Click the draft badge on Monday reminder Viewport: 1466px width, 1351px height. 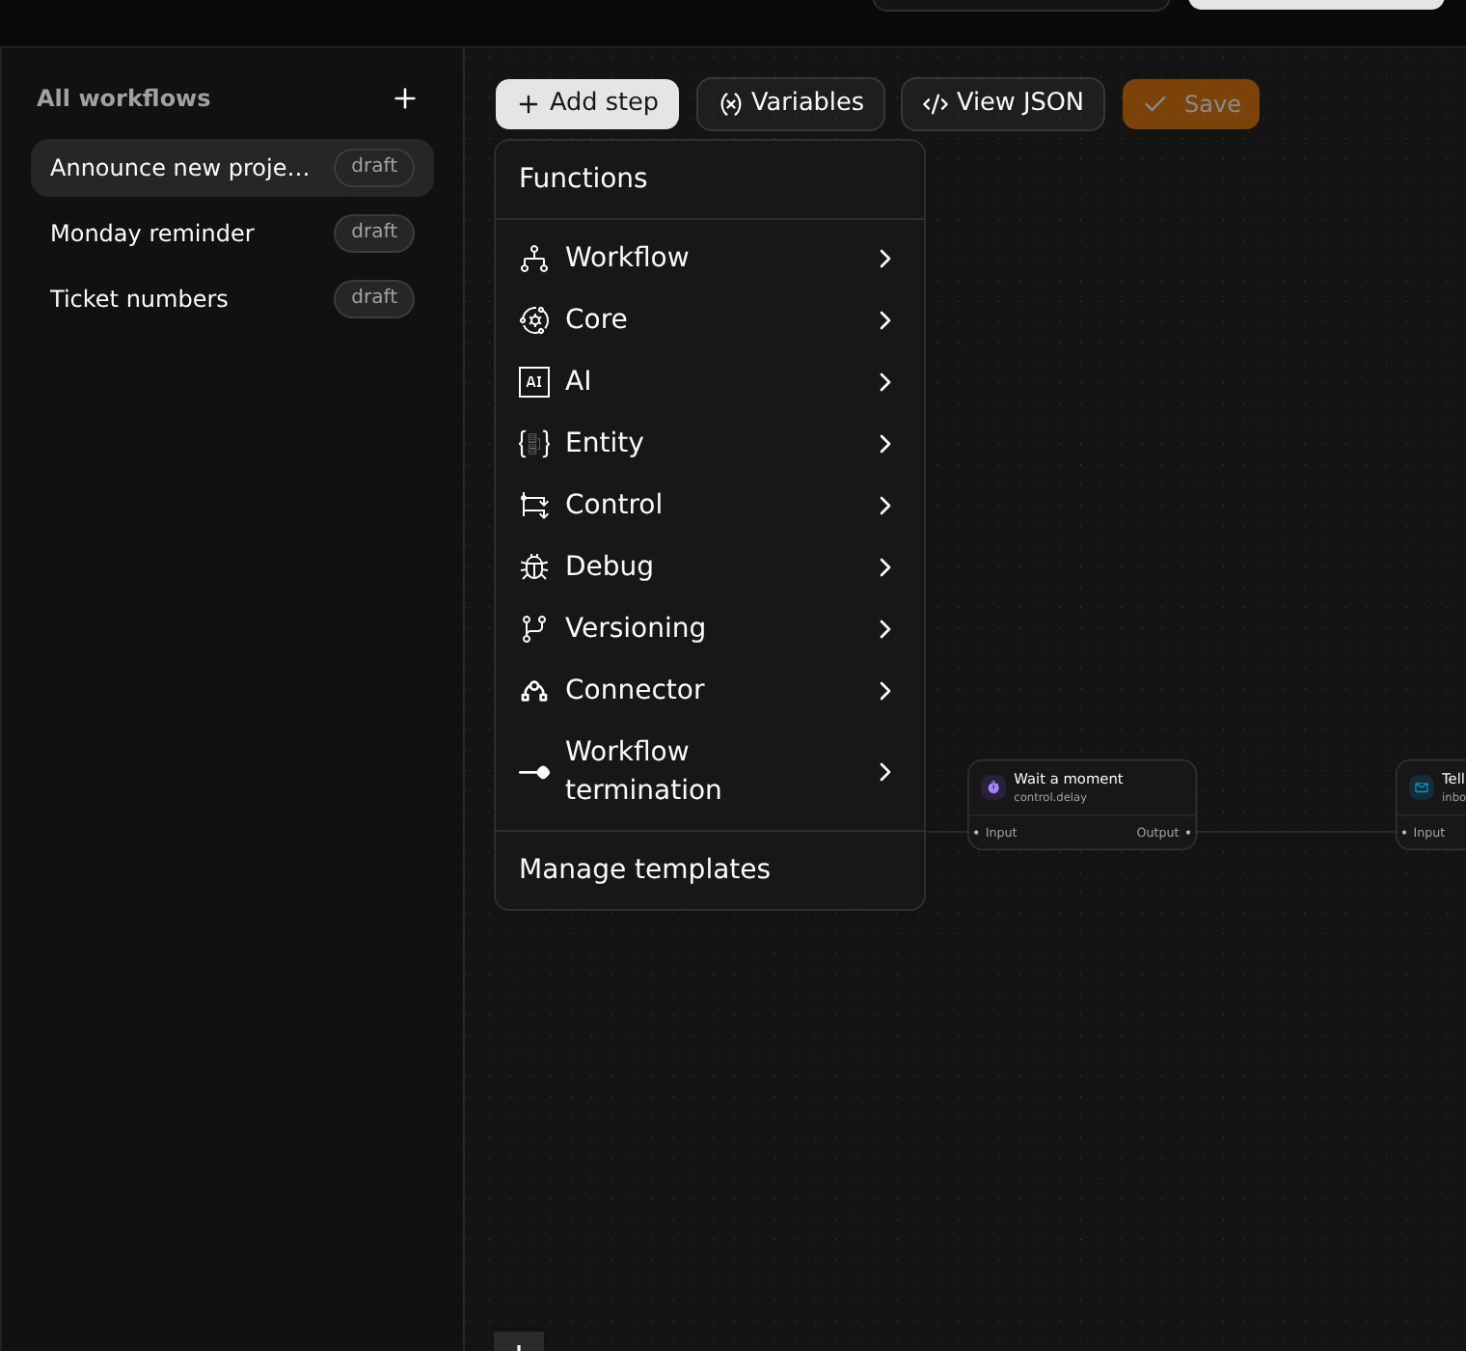[x=374, y=233]
